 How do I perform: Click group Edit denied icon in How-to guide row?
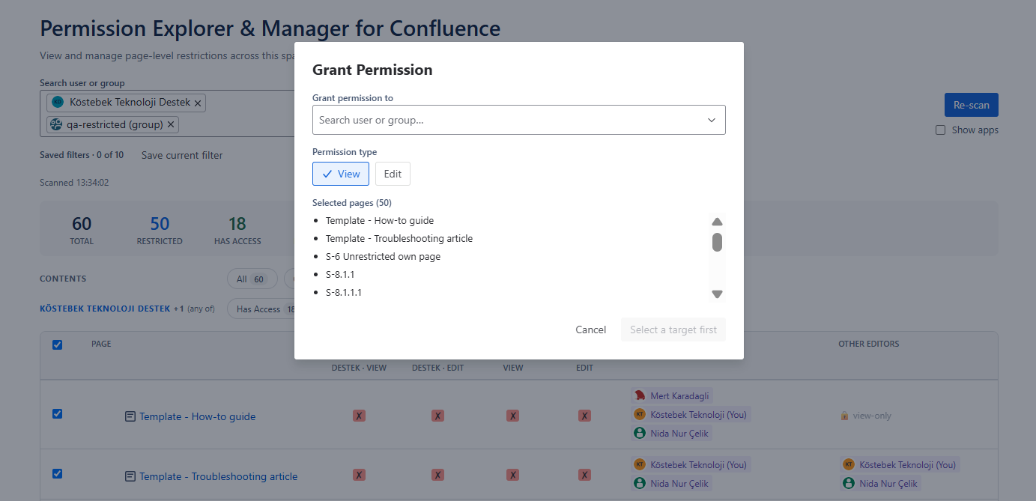[x=584, y=416]
